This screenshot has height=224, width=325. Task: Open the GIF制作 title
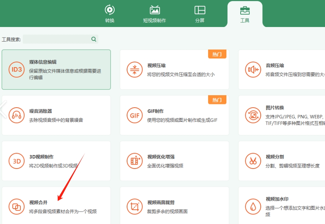pyautogui.click(x=156, y=111)
